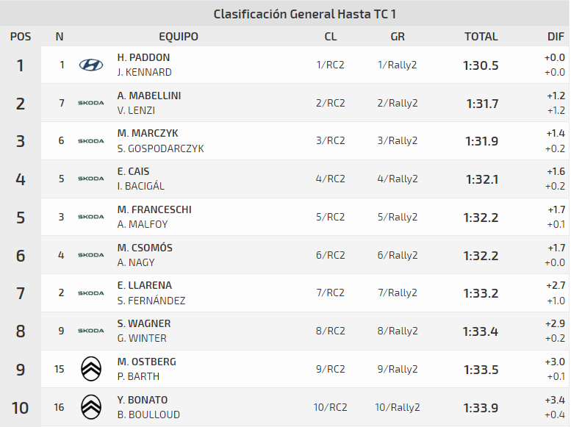This screenshot has width=571, height=427.
Task: Click the Citroën logo beside M. Ostberg
Action: tap(91, 369)
